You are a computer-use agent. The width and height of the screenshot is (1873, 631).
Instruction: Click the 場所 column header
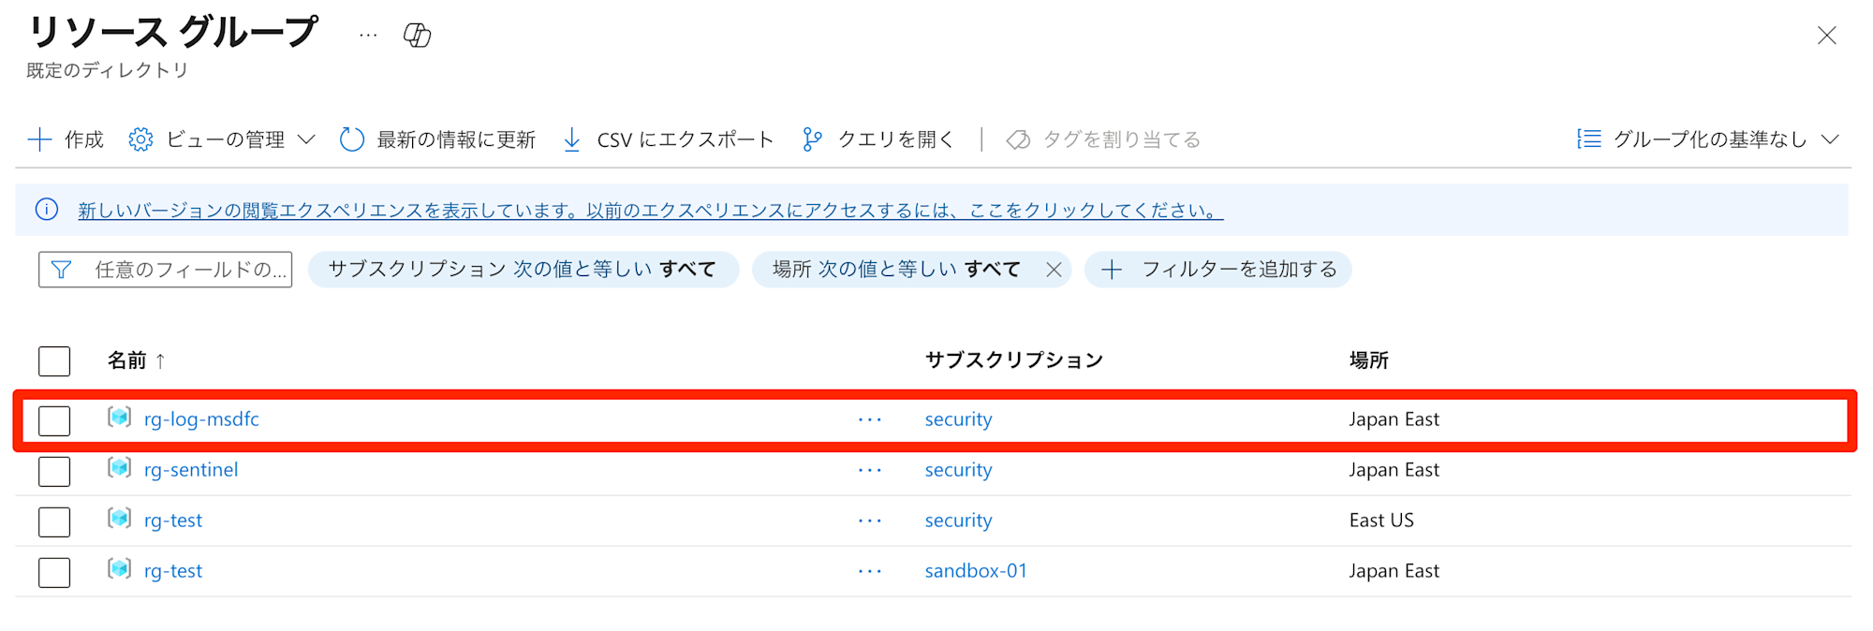coord(1368,360)
